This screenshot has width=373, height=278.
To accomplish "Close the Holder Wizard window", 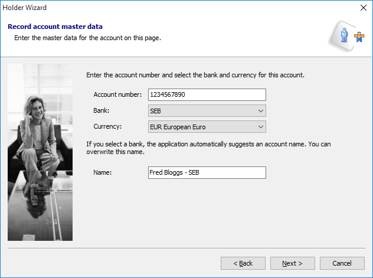I will pos(362,8).
